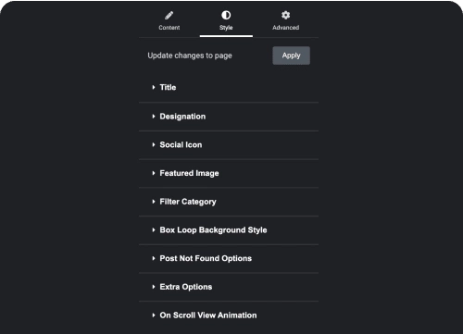The height and width of the screenshot is (334, 463).
Task: Expand the Post Not Found Options arrow
Action: click(154, 258)
